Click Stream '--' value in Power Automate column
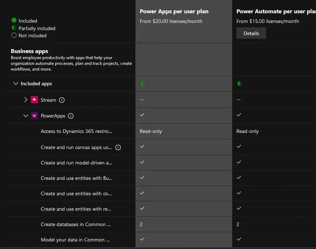 pyautogui.click(x=238, y=99)
